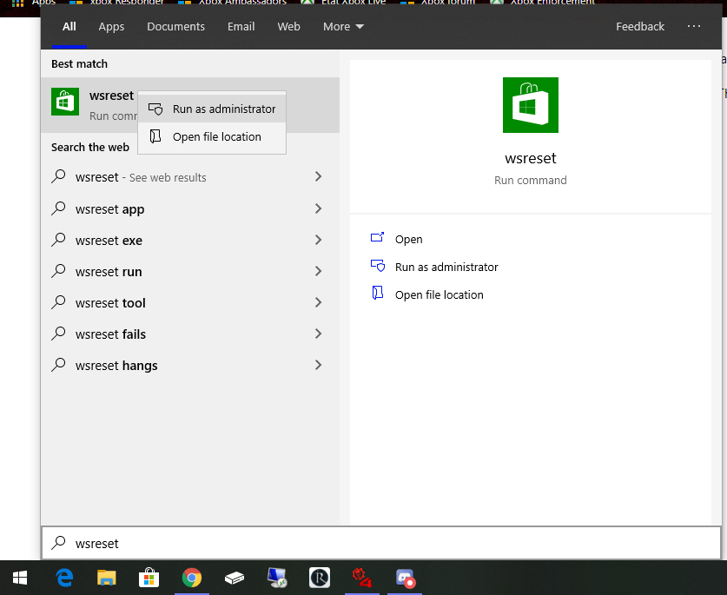
Task: Select the Email tab
Action: pos(241,26)
